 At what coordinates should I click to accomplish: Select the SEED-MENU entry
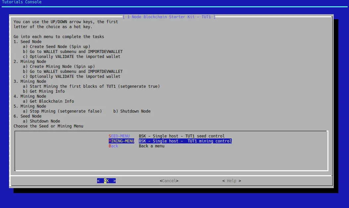[119, 136]
